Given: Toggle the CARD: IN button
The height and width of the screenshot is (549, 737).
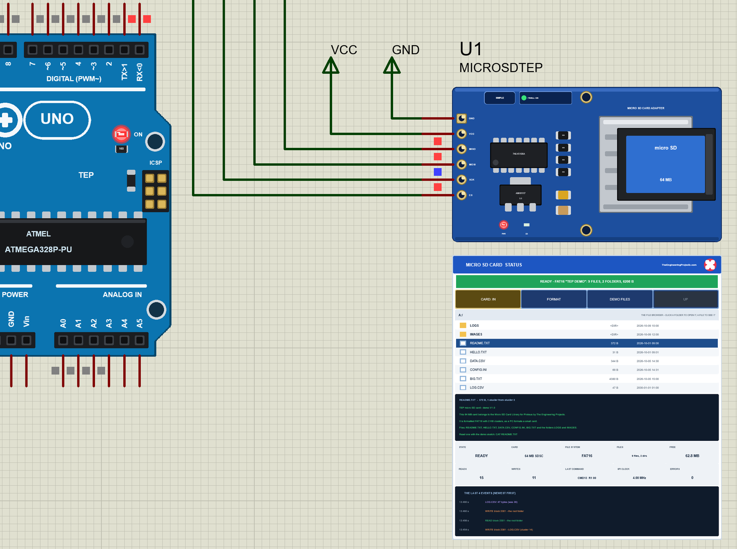Looking at the screenshot, I should [x=488, y=299].
